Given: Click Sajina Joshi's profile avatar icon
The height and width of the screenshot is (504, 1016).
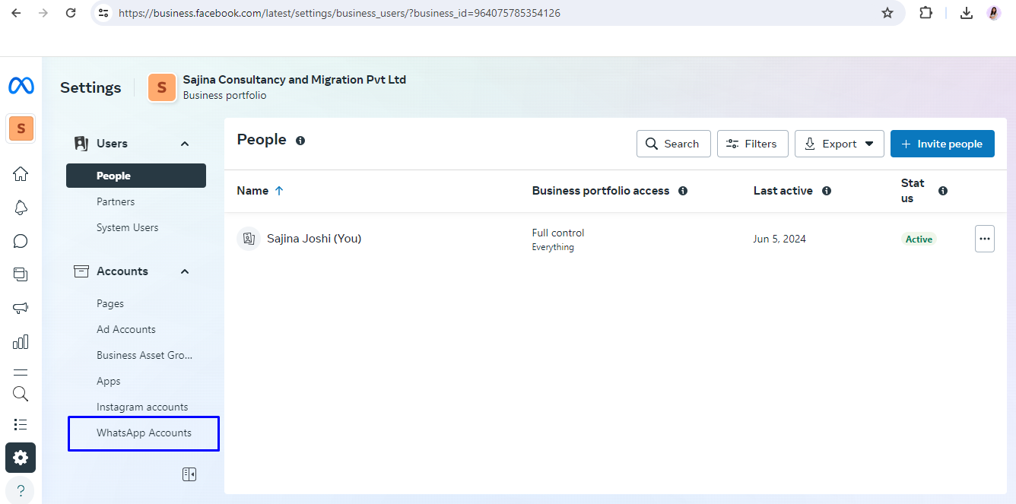Looking at the screenshot, I should coord(249,239).
